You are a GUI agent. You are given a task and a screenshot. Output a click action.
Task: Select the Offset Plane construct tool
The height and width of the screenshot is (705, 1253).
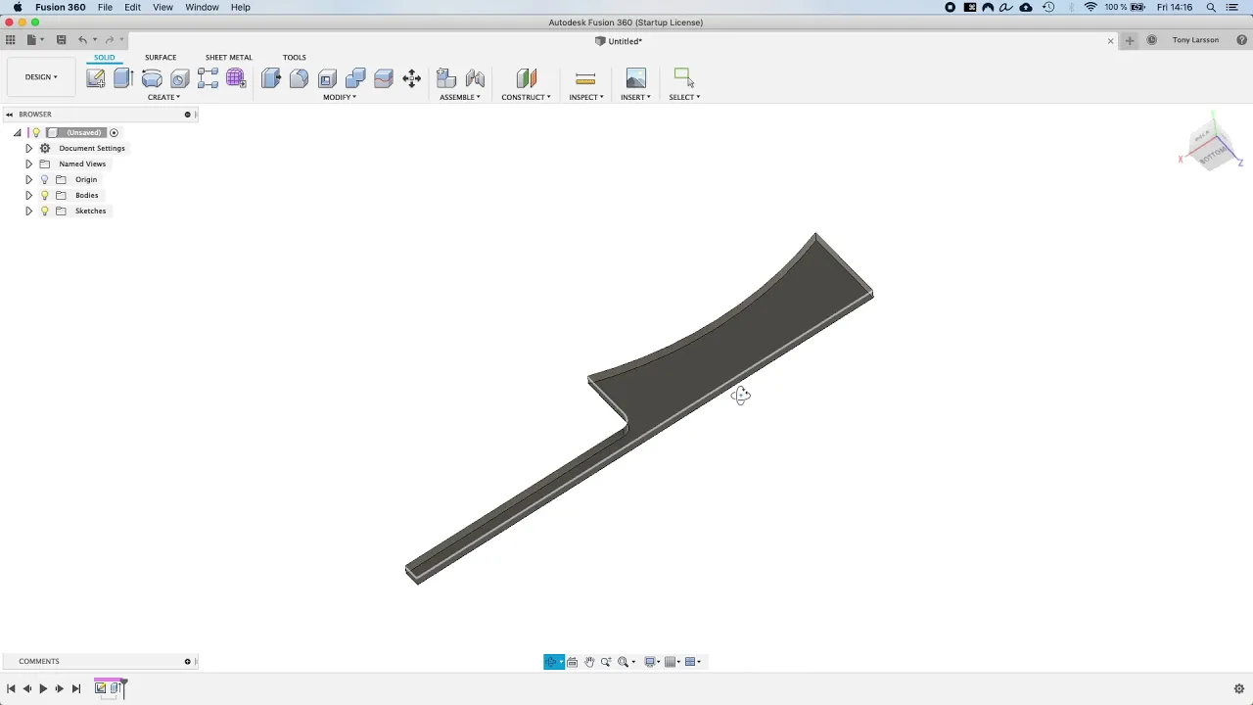[x=527, y=78]
